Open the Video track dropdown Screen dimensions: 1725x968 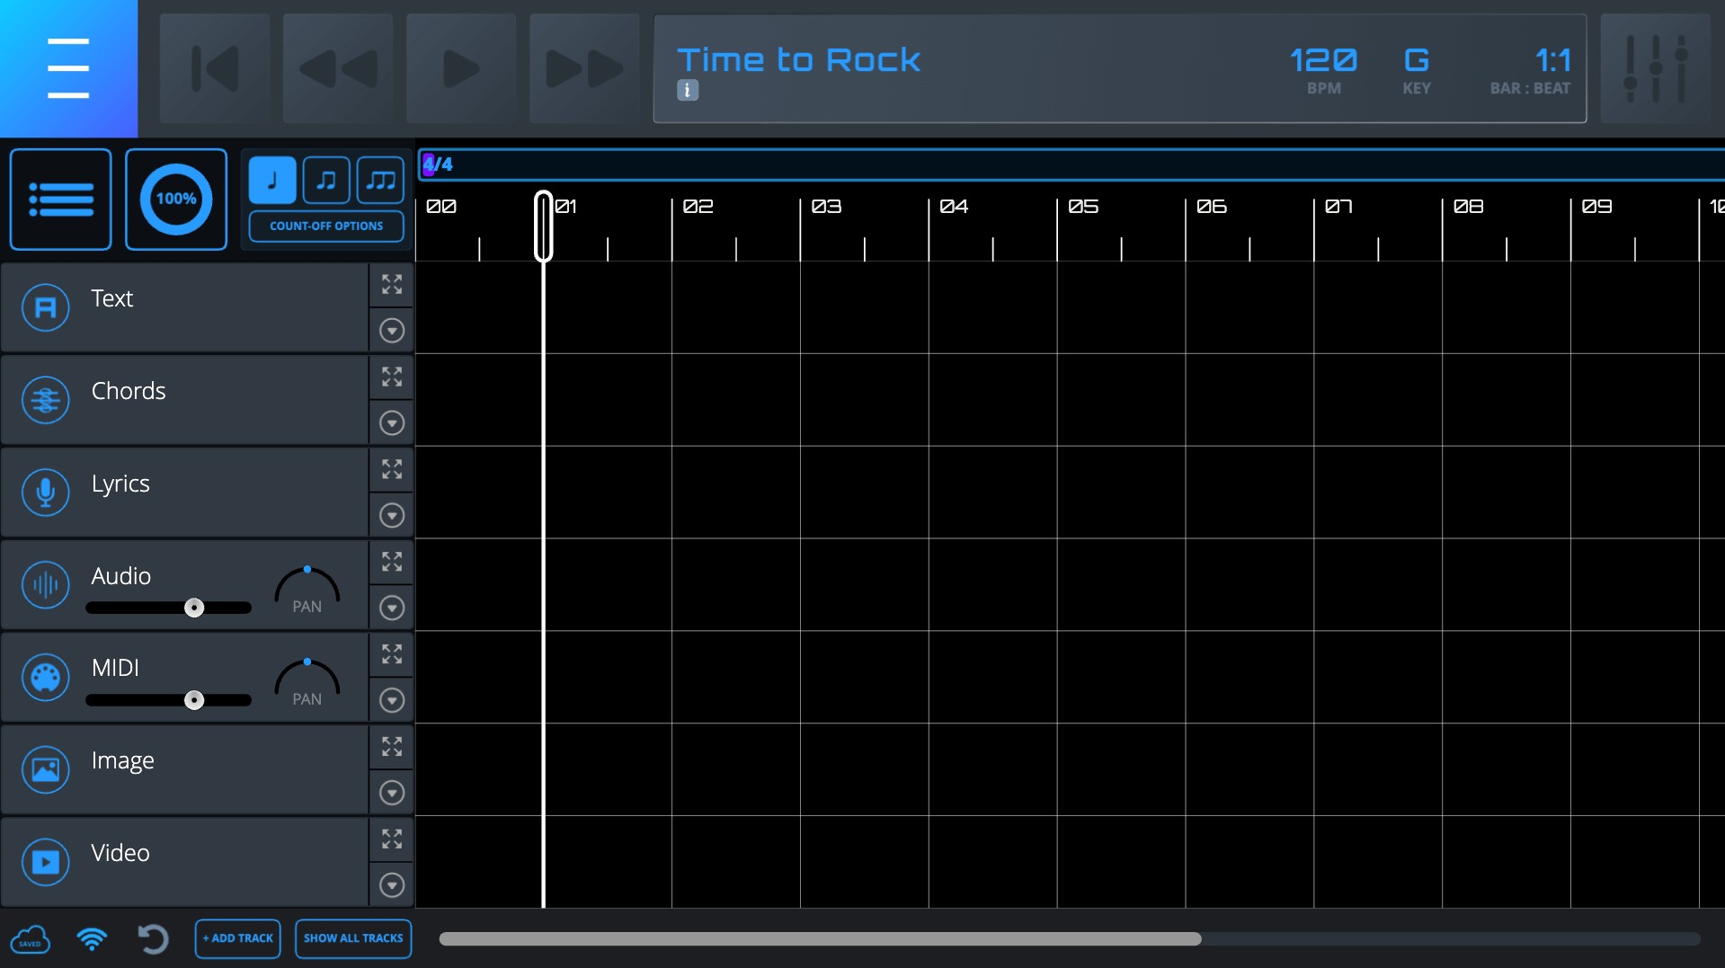tap(391, 884)
